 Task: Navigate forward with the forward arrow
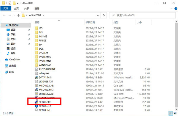tap(10, 15)
